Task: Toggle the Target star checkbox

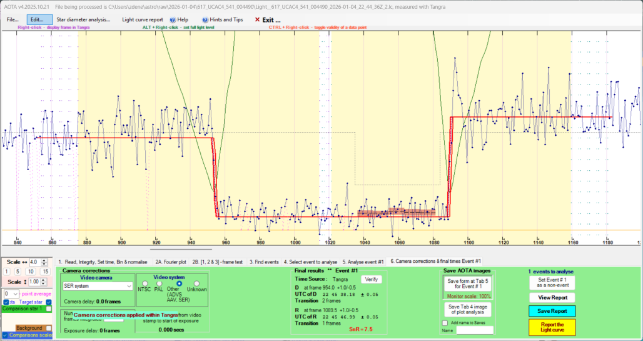Action: 48,302
